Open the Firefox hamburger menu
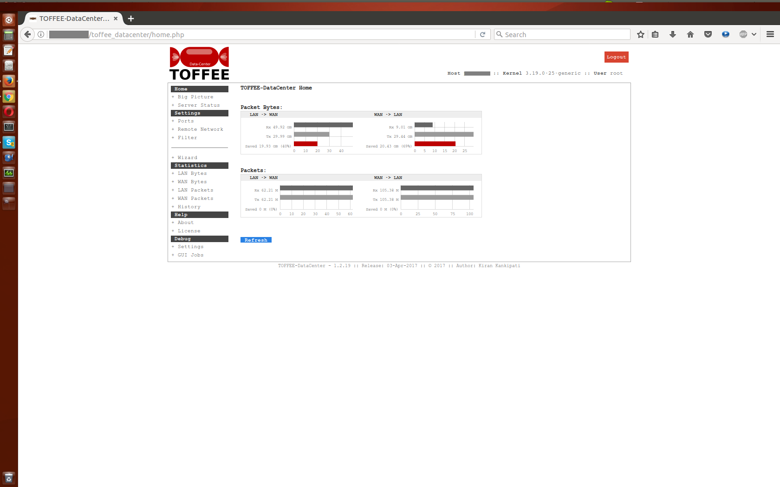780x487 pixels. (x=770, y=34)
